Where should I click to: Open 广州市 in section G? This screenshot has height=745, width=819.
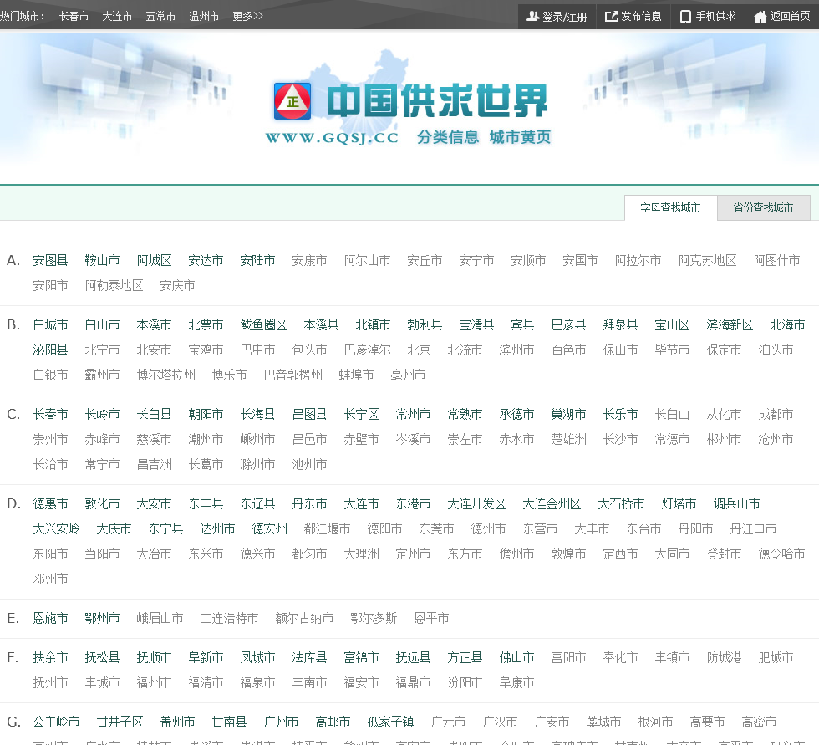(281, 722)
